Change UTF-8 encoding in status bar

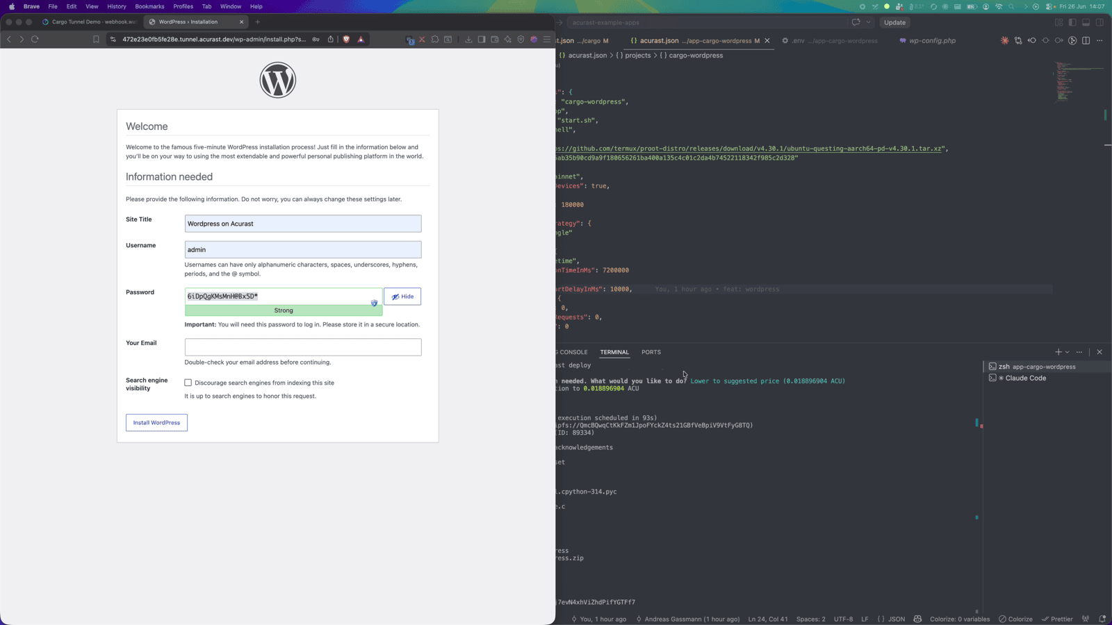click(843, 619)
